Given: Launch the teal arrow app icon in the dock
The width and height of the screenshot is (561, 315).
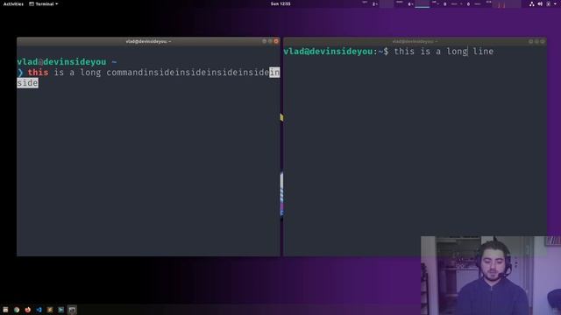Looking at the screenshot, I should pos(61,310).
